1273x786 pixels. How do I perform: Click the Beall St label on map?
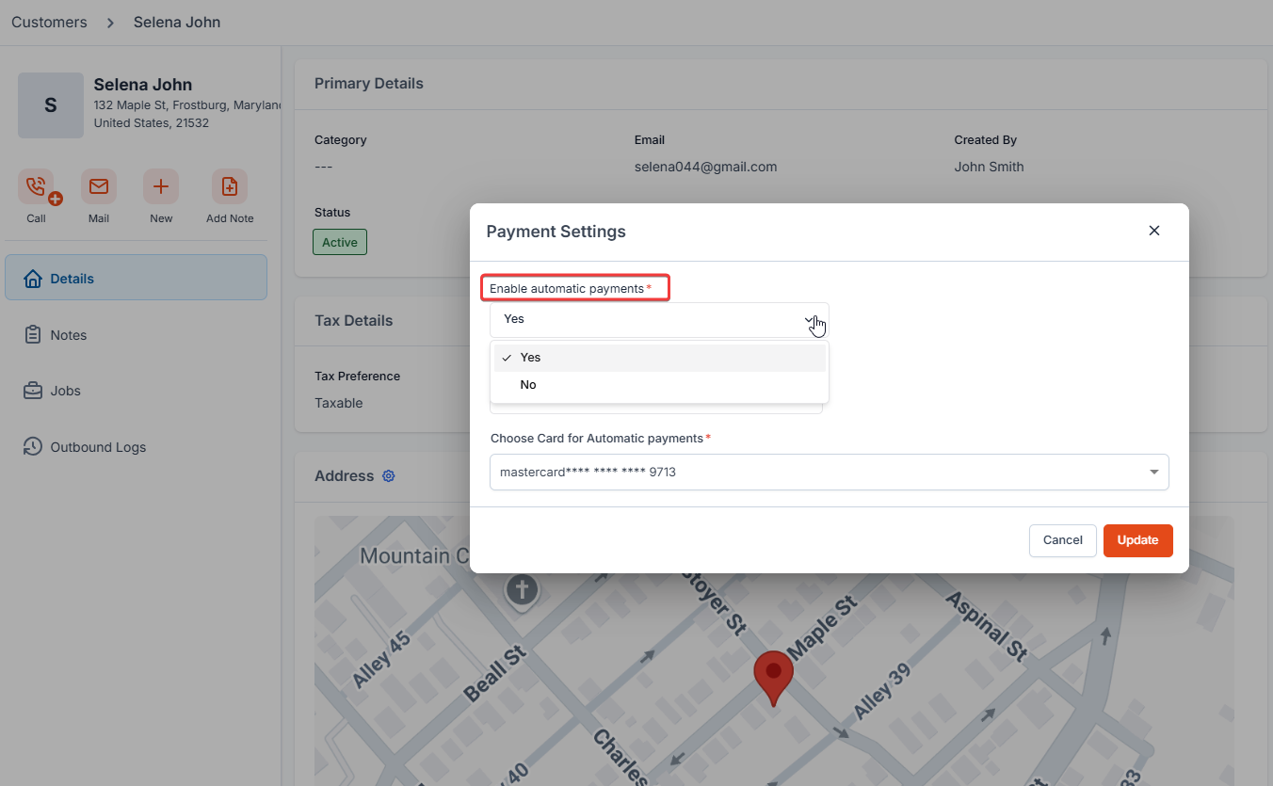tap(495, 674)
